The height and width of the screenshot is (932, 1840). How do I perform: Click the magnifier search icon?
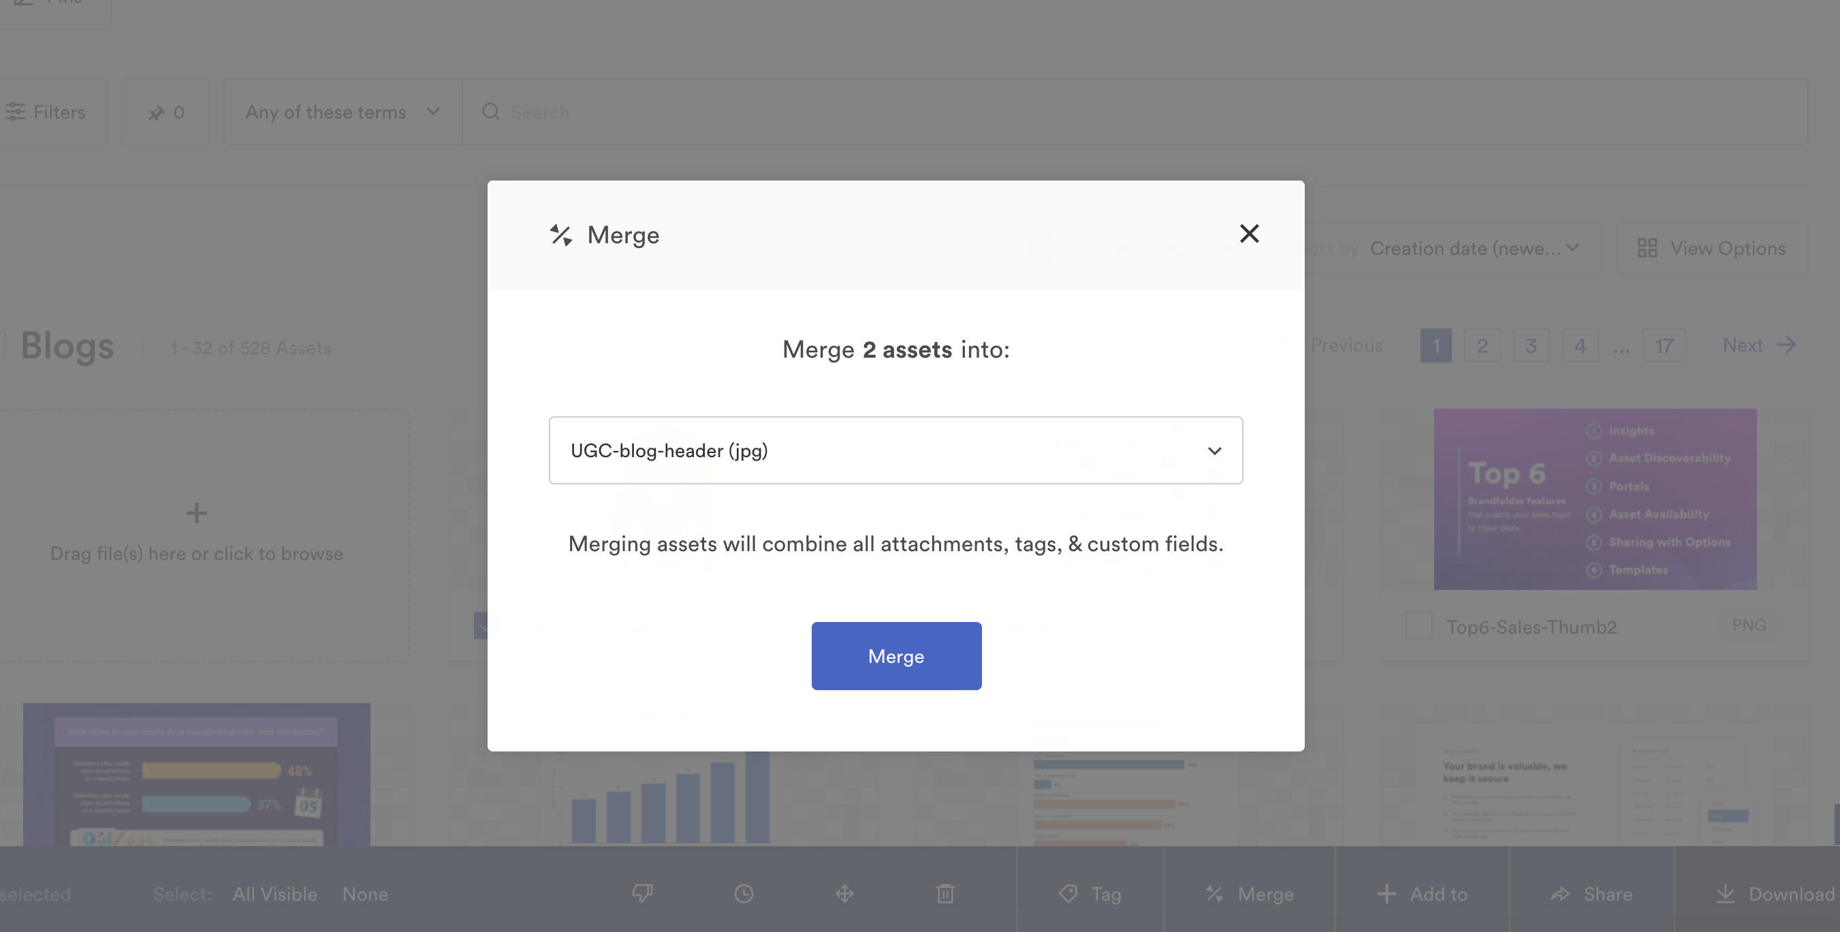point(491,112)
